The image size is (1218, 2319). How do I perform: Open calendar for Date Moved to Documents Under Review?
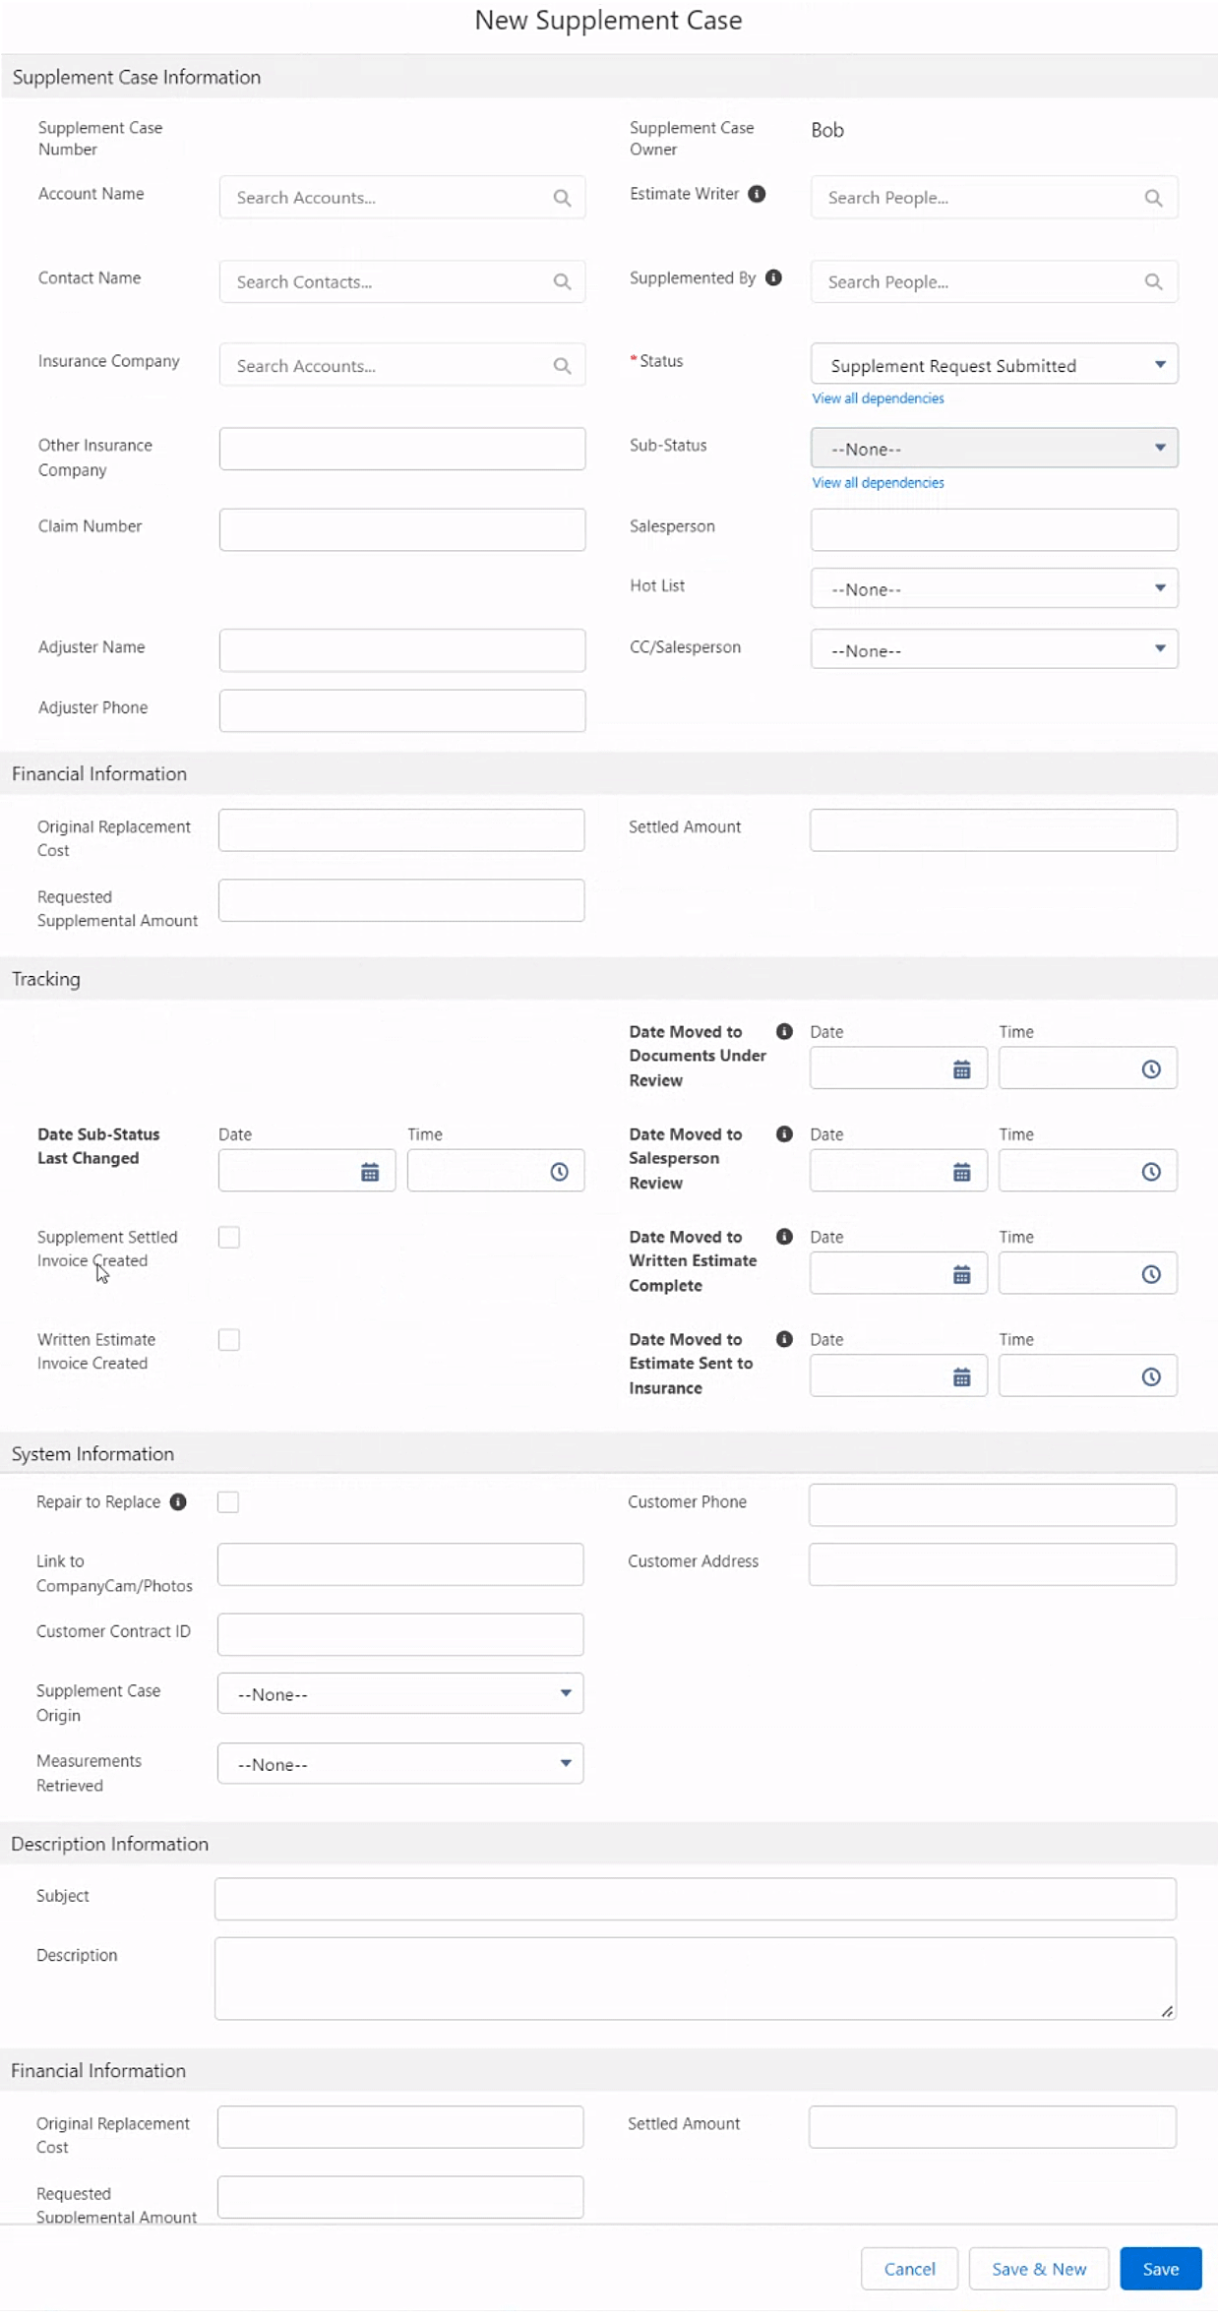click(x=961, y=1069)
